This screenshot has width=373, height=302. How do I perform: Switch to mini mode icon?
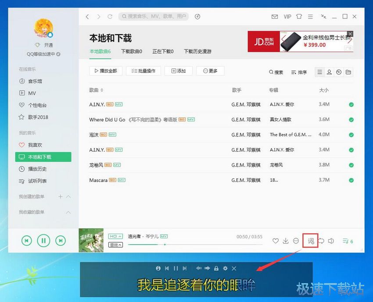[x=323, y=16]
